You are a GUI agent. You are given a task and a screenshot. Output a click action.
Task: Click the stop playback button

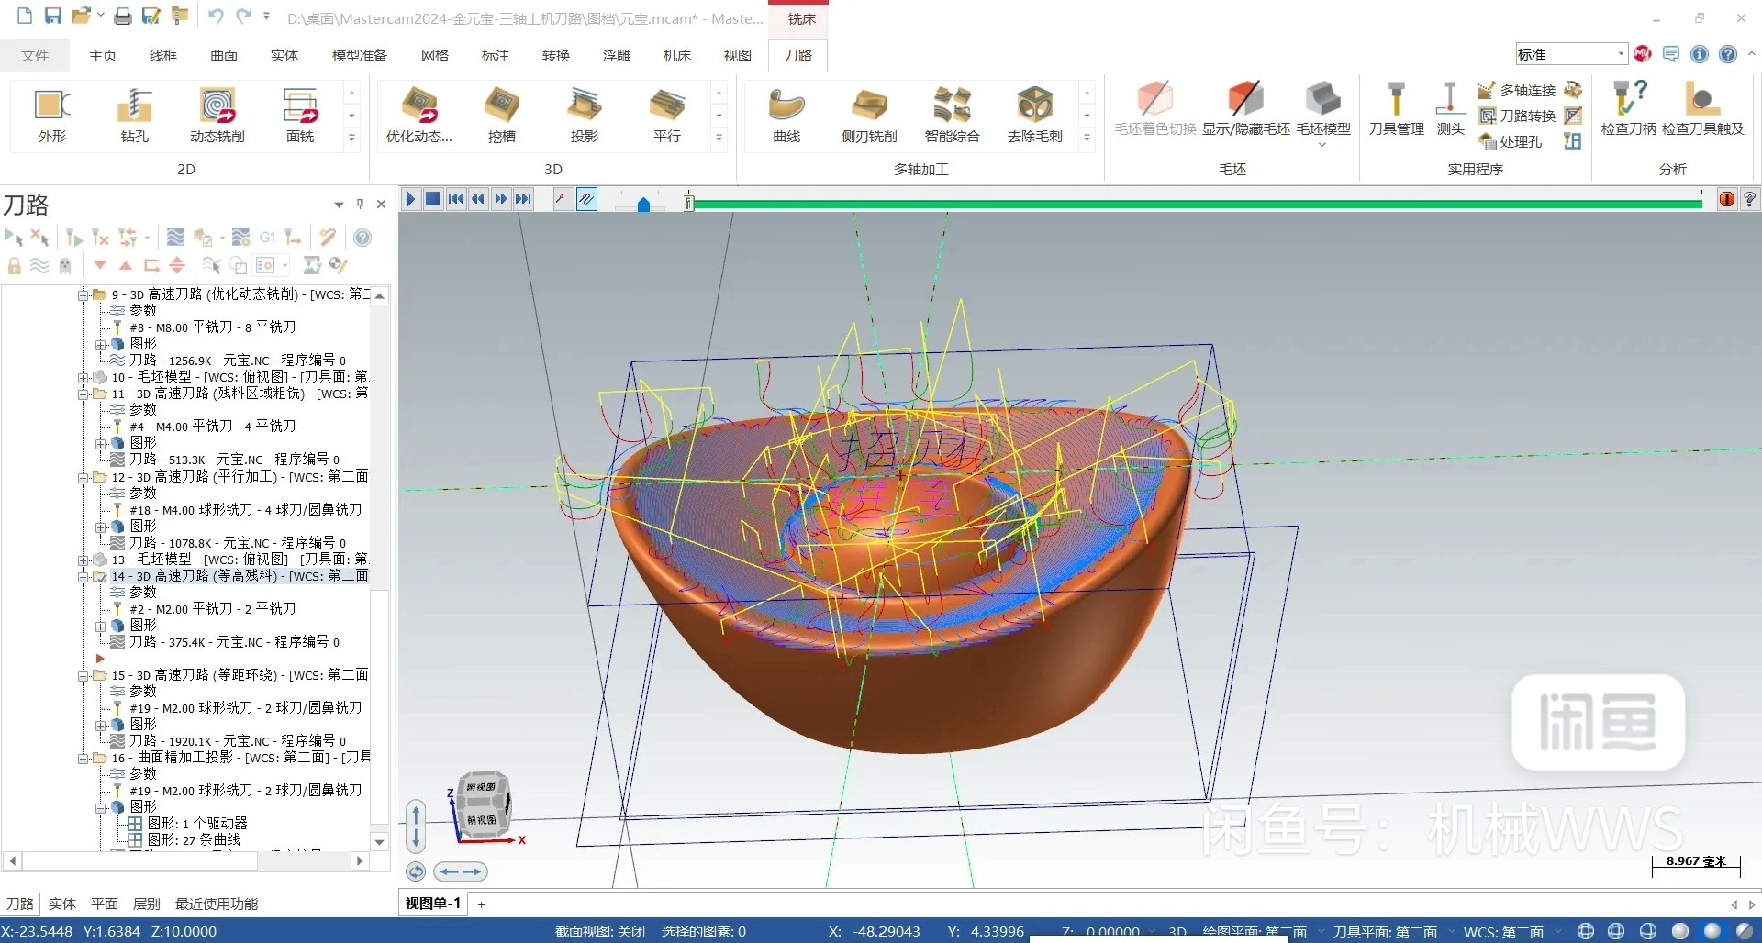(x=432, y=198)
